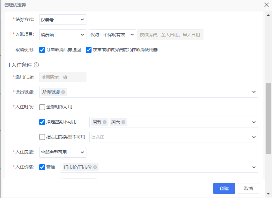Image resolution: width=272 pixels, height=198 pixels.
Task: Open the 入住房型 dropdown
Action: 63,152
